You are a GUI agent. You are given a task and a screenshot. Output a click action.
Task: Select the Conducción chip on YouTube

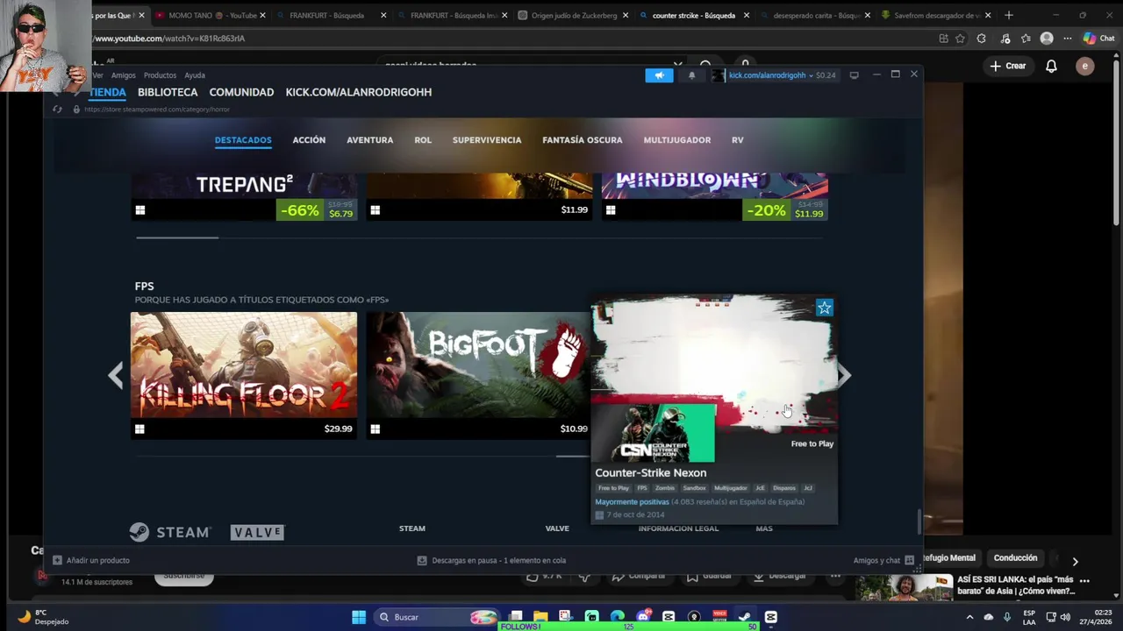pos(1015,558)
